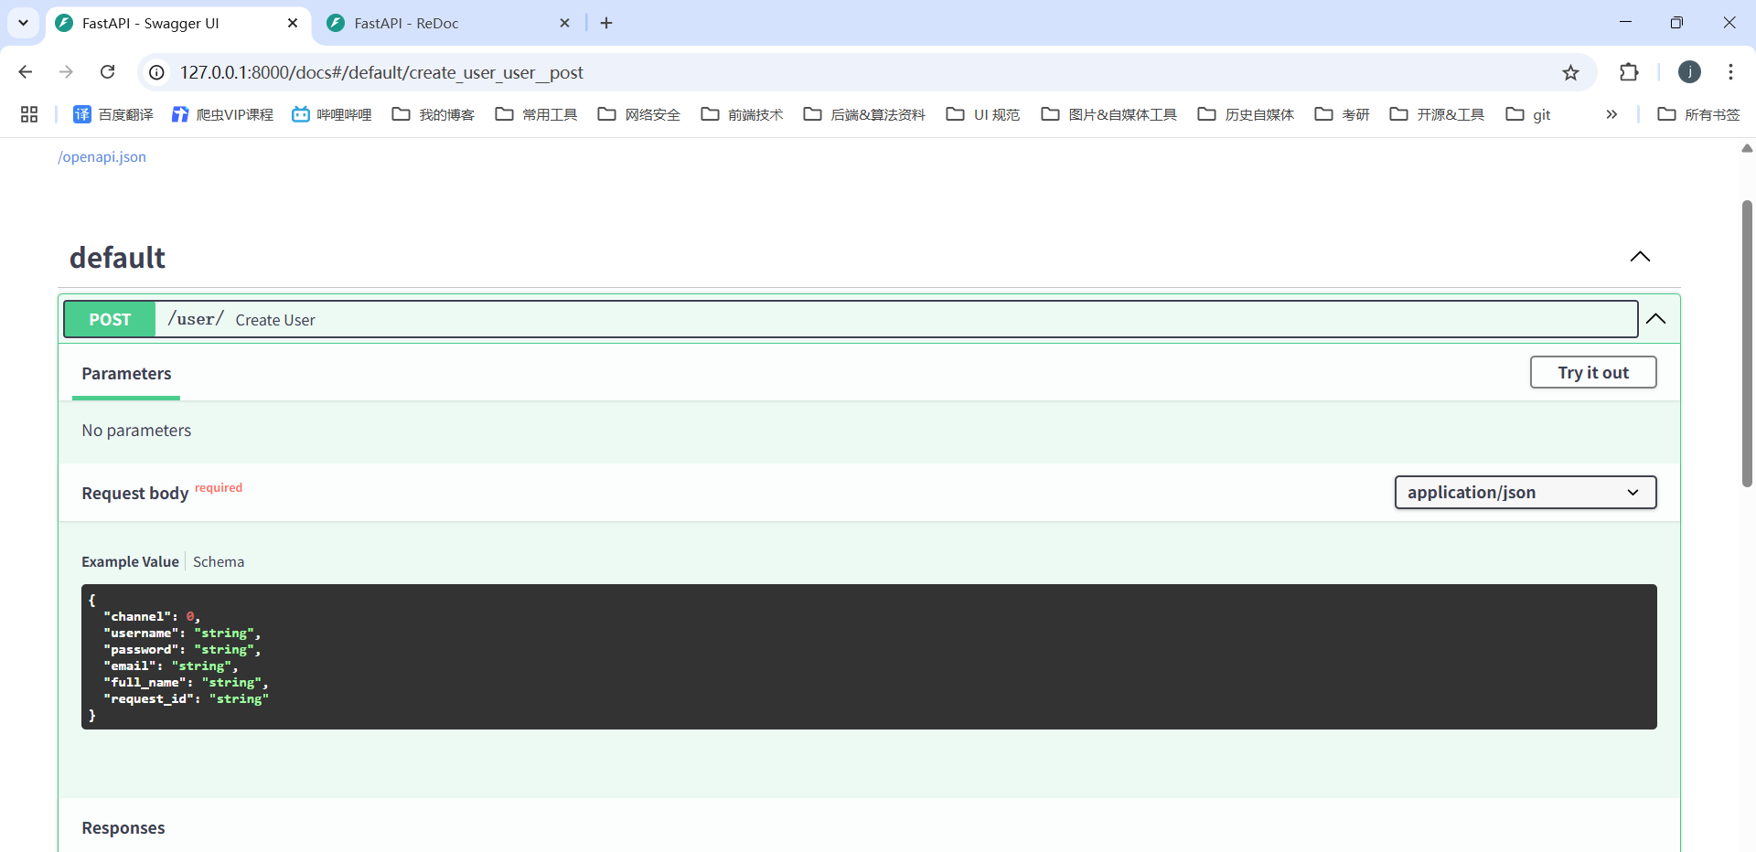This screenshot has height=852, width=1756.
Task: Open the application/json content type dropdown
Action: [1525, 493]
